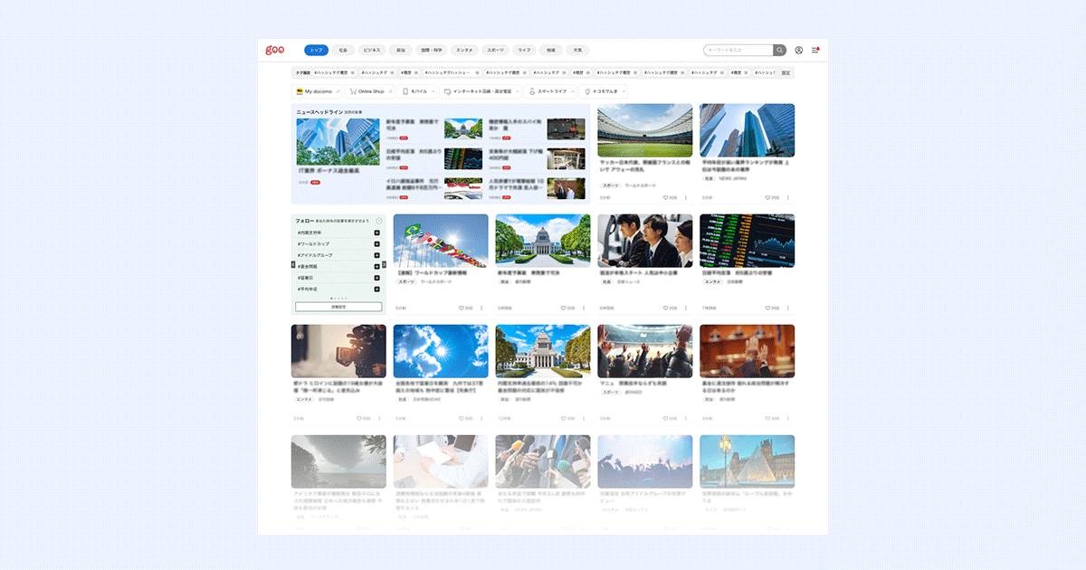Screen dimensions: 1086x570
Task: Close the Follow panel with its X icon
Action: pos(379,221)
